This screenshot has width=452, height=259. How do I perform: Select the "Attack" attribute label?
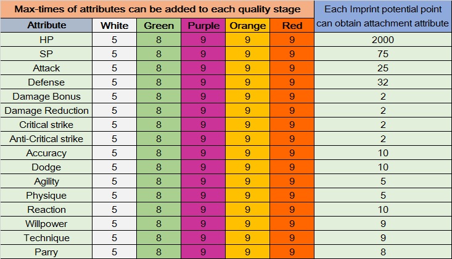46,68
